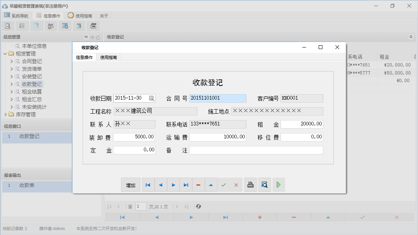Expand the 库存管理 folder in the tree

(x=23, y=114)
